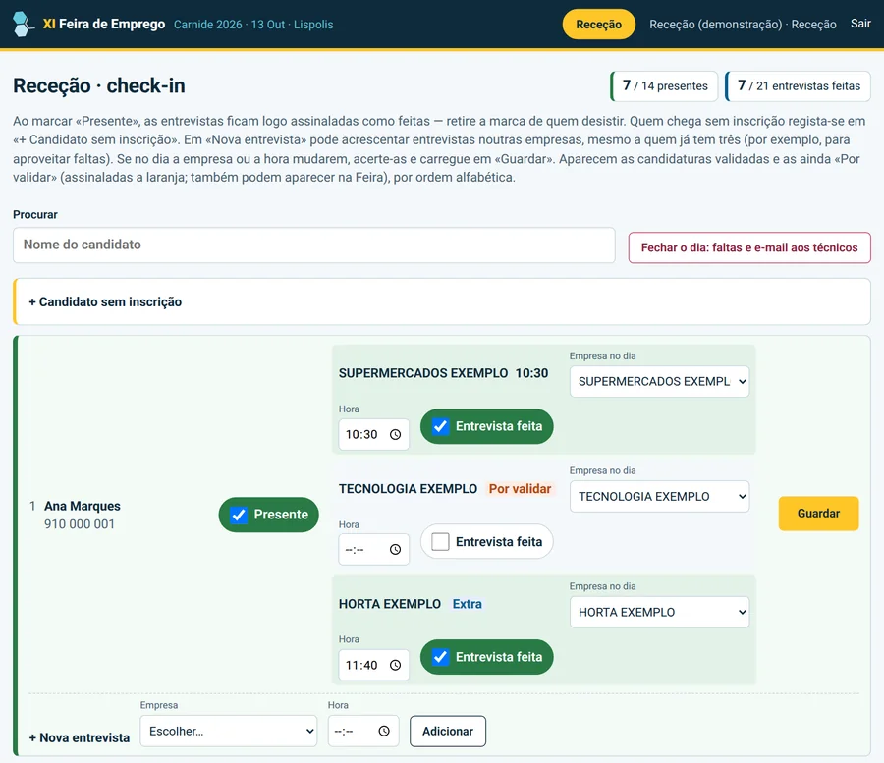Click the Procurar label
884x763 pixels.
tap(35, 215)
